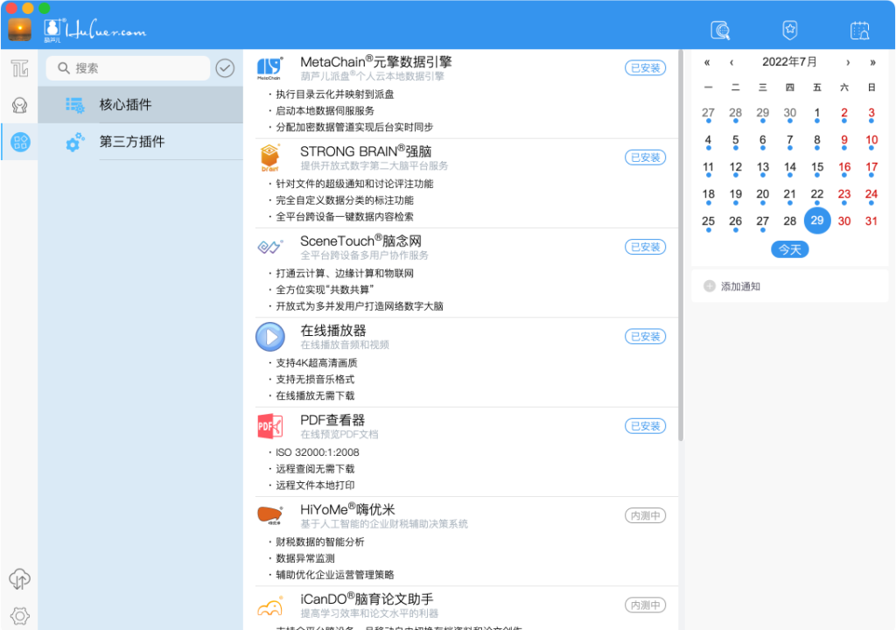Go to previous year in calendar

click(707, 62)
